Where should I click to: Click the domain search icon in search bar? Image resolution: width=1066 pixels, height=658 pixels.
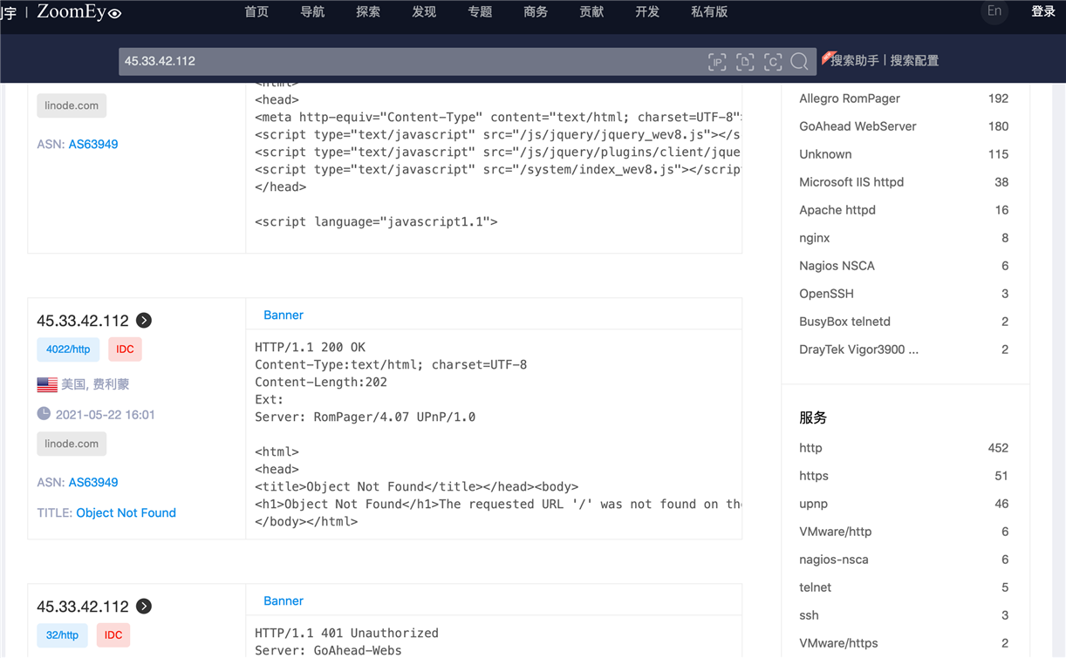pos(745,61)
